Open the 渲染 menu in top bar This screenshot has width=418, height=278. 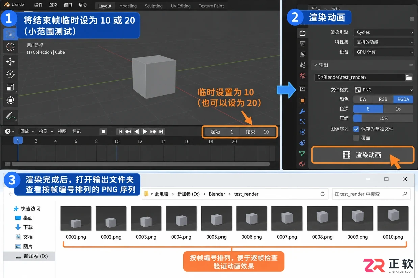[53, 5]
